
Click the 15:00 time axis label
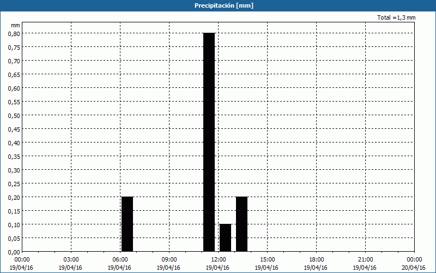pos(267,260)
